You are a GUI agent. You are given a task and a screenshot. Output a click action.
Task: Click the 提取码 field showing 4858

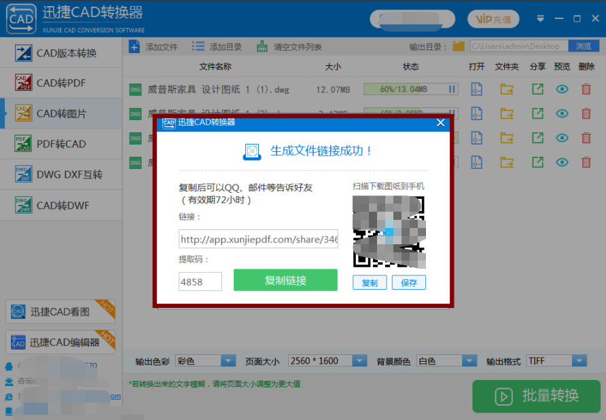pyautogui.click(x=200, y=282)
